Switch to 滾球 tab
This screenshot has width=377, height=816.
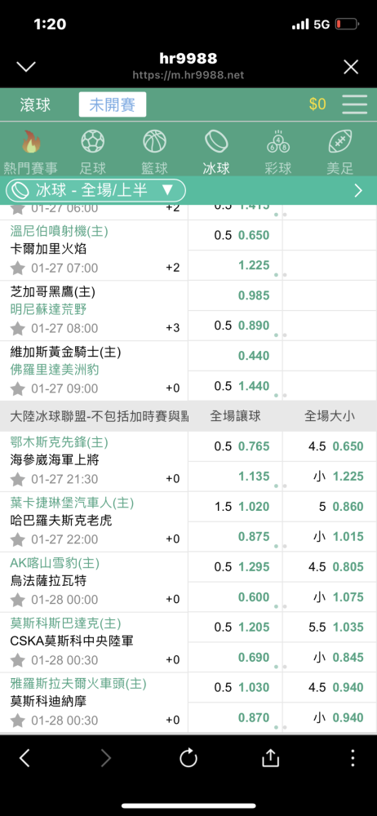(35, 104)
